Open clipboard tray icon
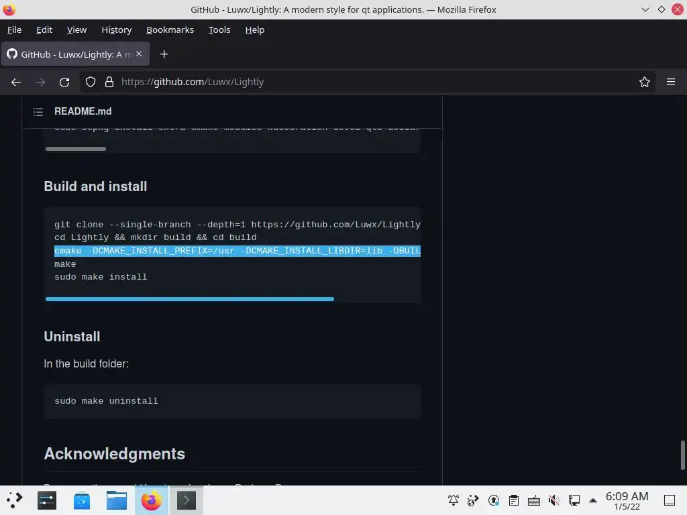The width and height of the screenshot is (687, 515). [x=514, y=500]
